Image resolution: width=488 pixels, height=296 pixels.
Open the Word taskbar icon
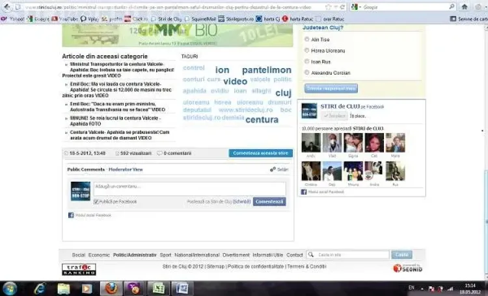point(182,288)
